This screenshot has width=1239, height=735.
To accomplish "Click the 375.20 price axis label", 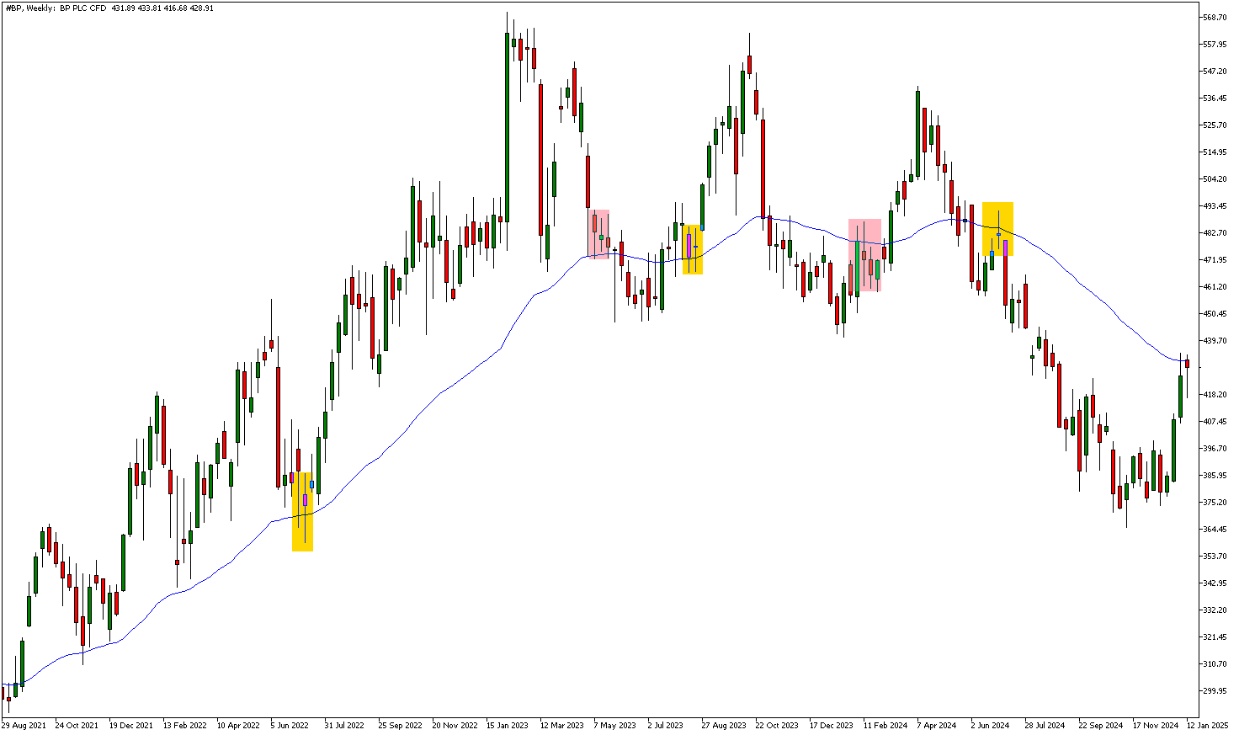I will tap(1215, 503).
